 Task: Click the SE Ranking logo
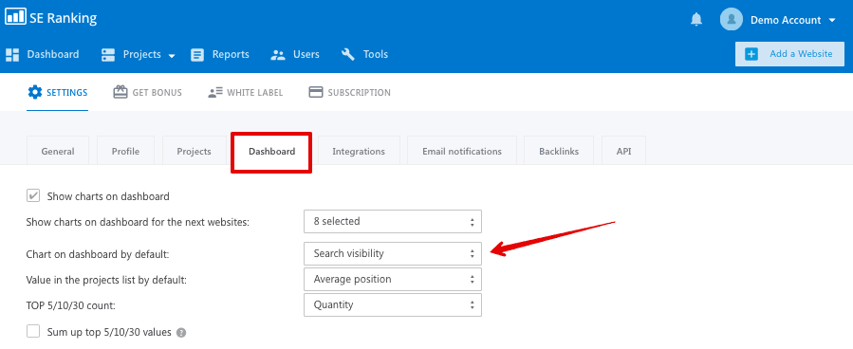pos(50,17)
